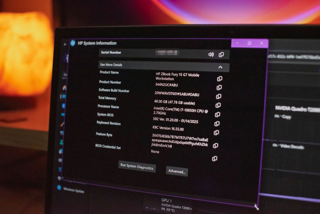Select the Serial Number label
Screen dimensions: 320x214
[x=111, y=52]
